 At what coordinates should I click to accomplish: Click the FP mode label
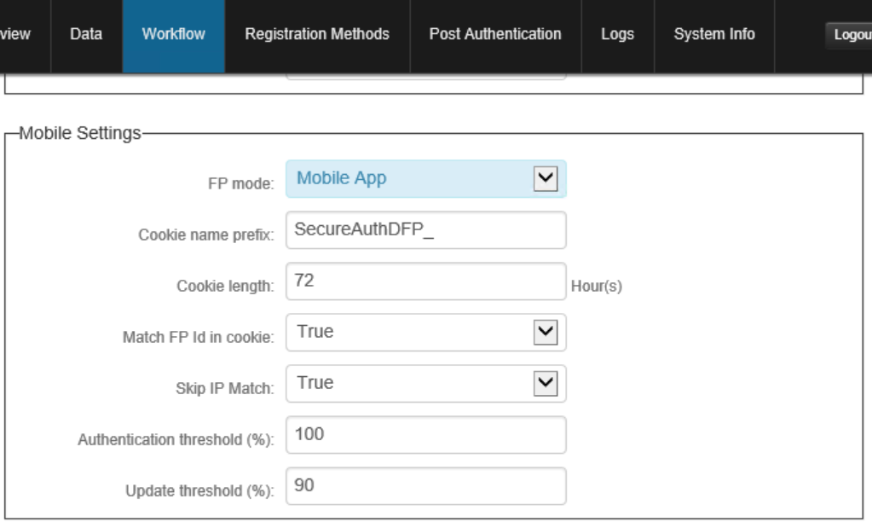[x=240, y=183]
